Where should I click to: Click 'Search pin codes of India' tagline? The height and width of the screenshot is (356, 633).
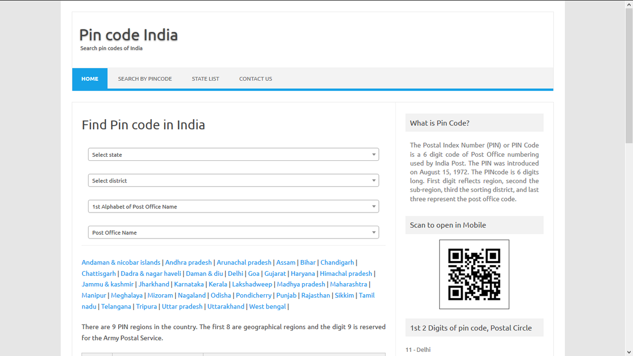(111, 48)
